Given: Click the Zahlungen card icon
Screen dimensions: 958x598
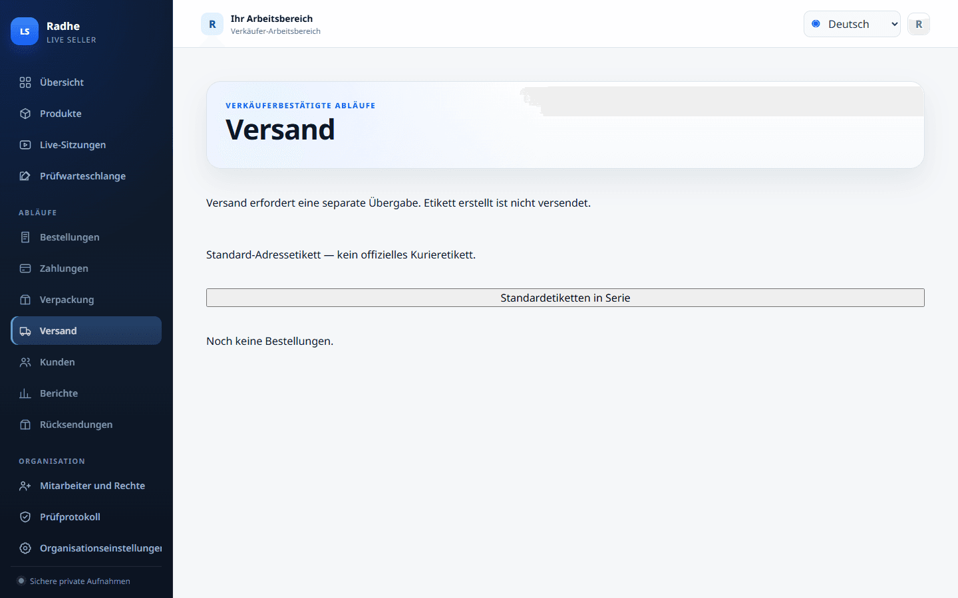Looking at the screenshot, I should click(25, 268).
